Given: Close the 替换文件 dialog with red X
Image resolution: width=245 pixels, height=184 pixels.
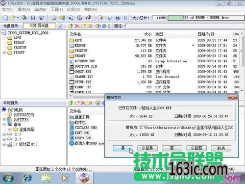Looking at the screenshot, I should 232,98.
